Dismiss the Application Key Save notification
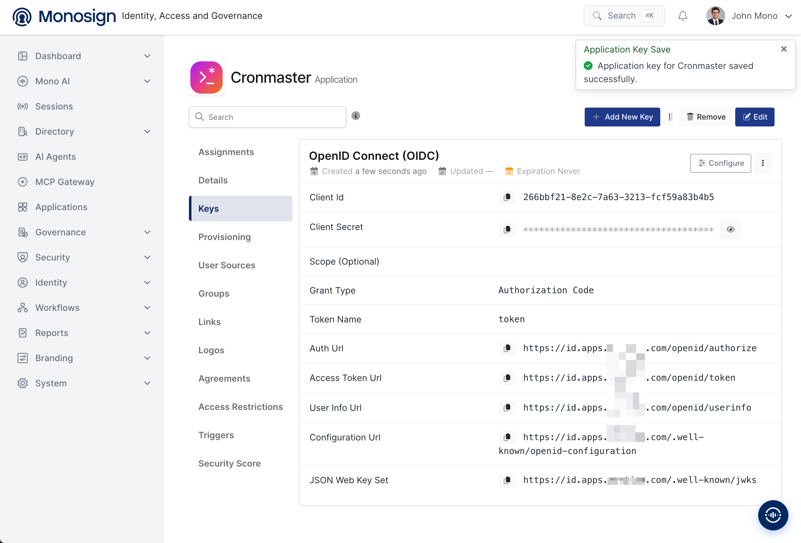This screenshot has width=801, height=543. point(783,49)
